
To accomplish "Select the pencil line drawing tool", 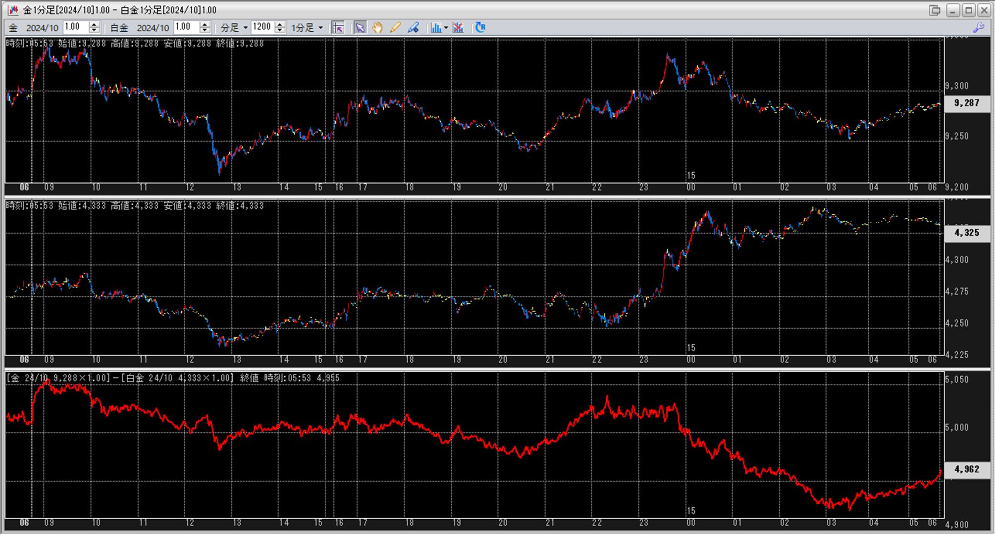I will (395, 28).
